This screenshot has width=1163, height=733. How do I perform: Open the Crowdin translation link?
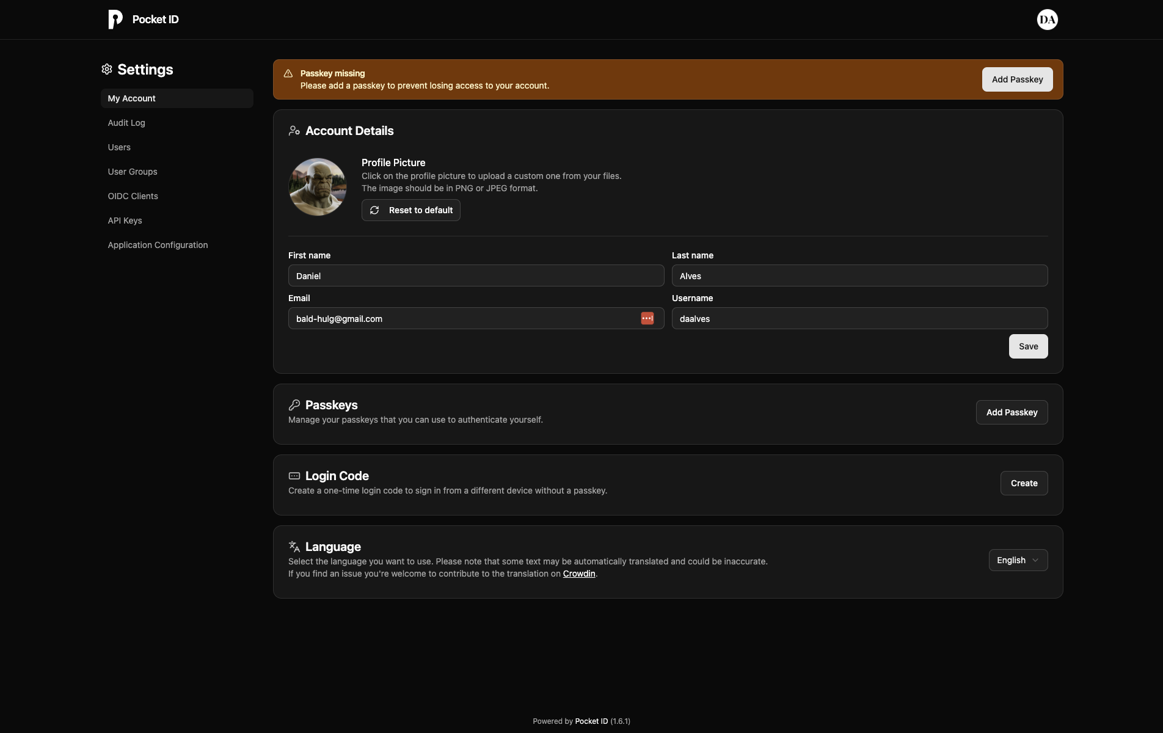click(579, 574)
